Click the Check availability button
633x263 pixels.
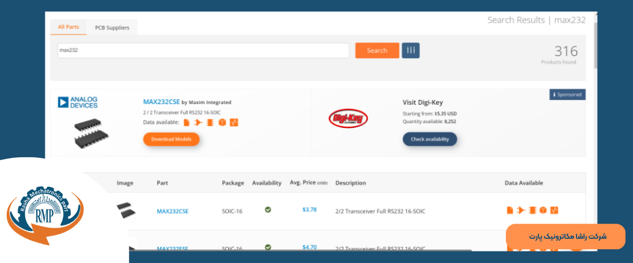click(x=430, y=139)
